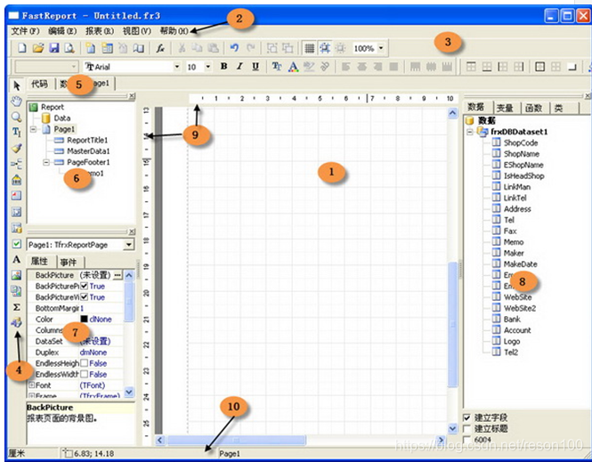Open a report file via folder icon
Image resolution: width=592 pixels, height=462 pixels.
(37, 48)
